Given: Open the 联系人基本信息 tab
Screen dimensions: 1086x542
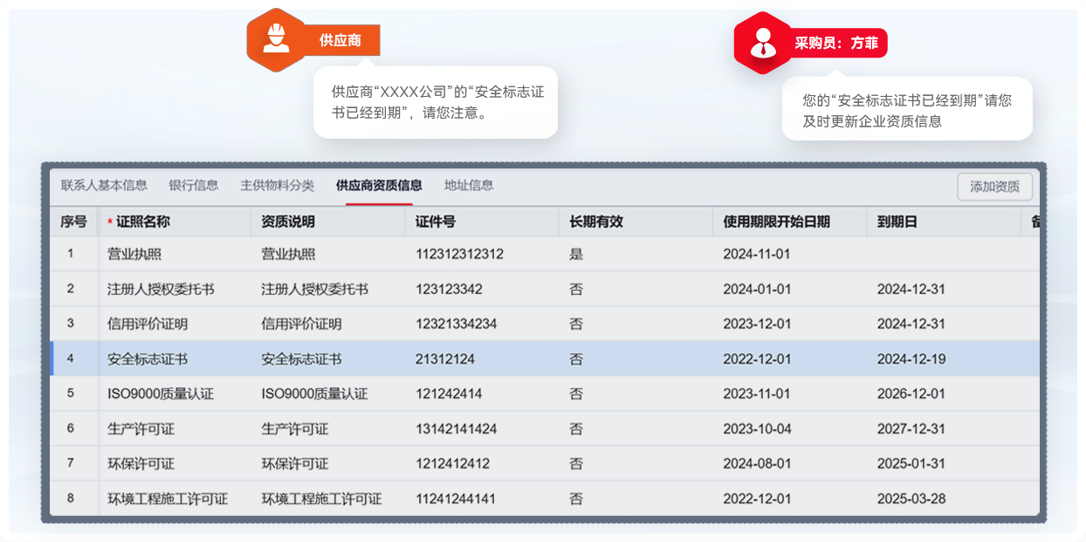Looking at the screenshot, I should [104, 185].
